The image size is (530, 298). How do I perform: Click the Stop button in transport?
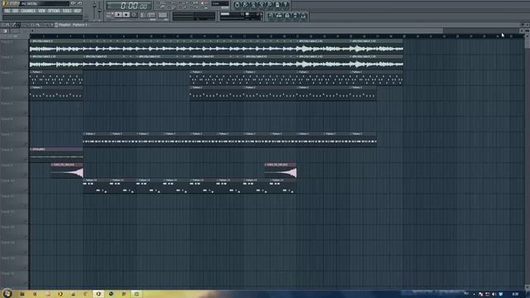126,15
